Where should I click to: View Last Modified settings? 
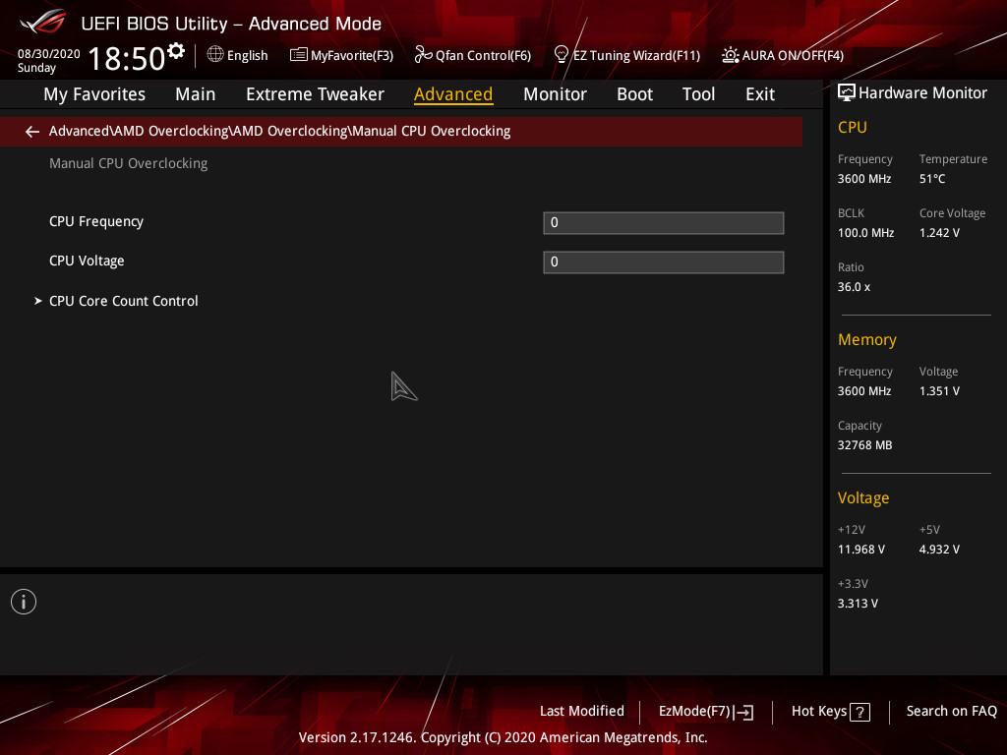coord(582,711)
